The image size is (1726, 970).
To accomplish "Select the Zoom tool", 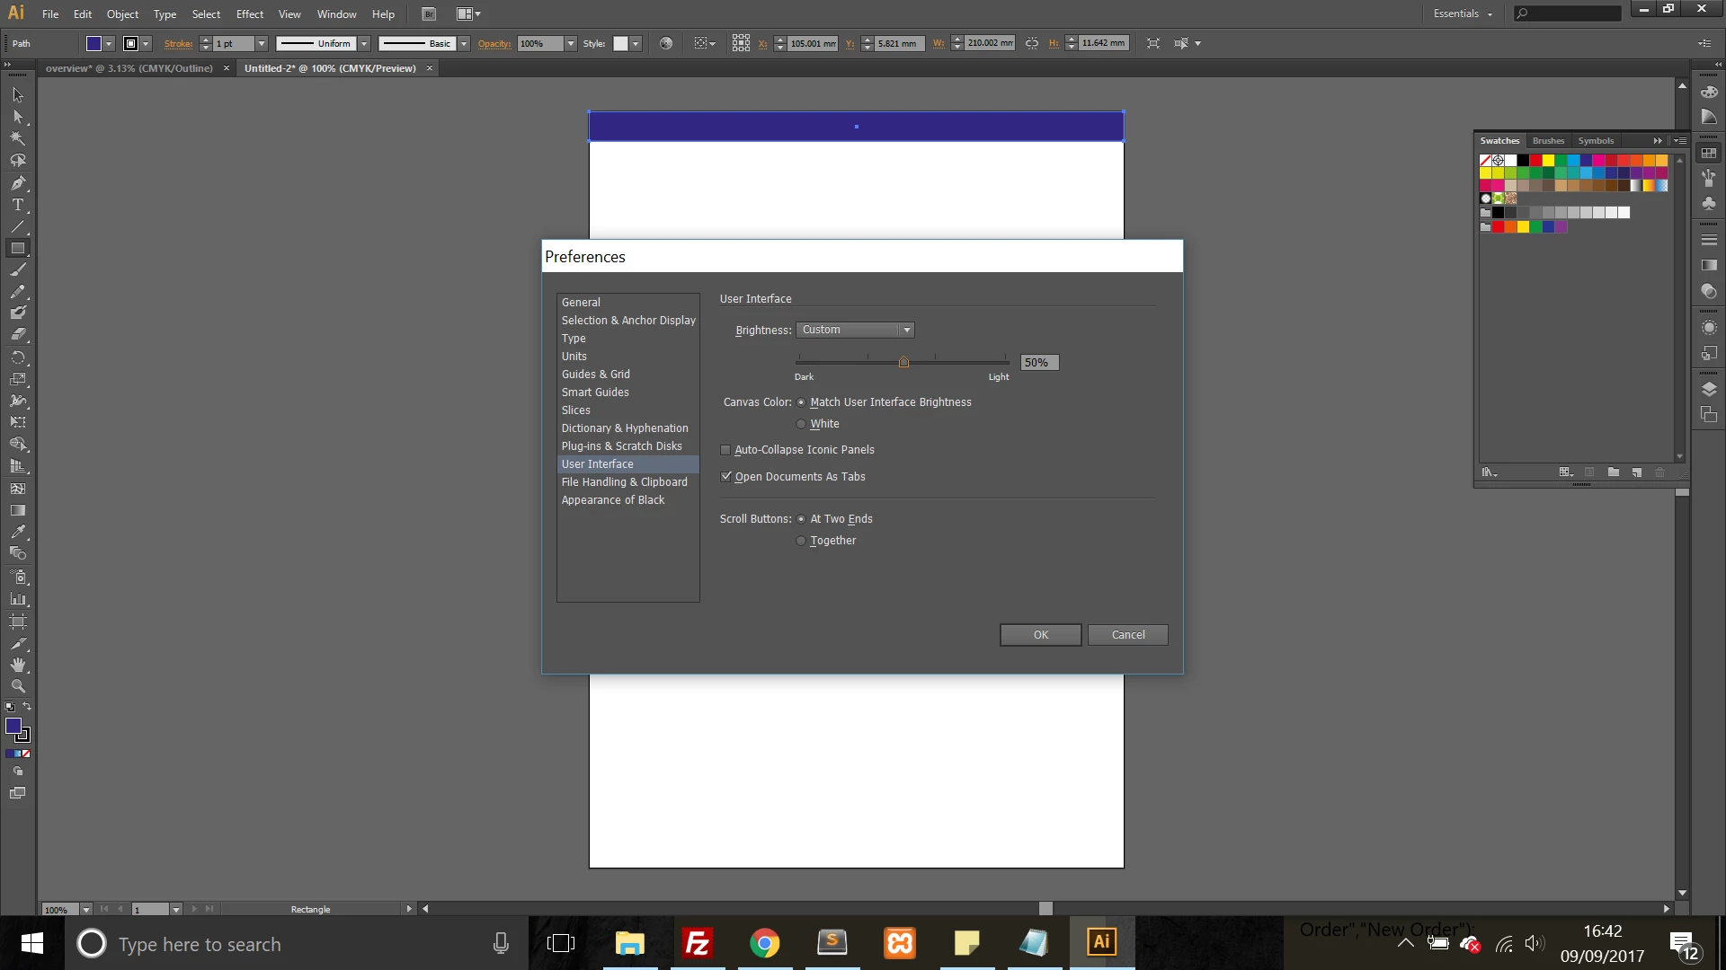I will [17, 686].
